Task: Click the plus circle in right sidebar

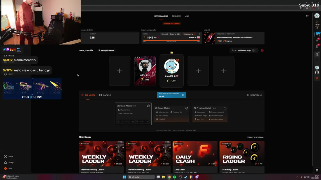Action: 317,60
